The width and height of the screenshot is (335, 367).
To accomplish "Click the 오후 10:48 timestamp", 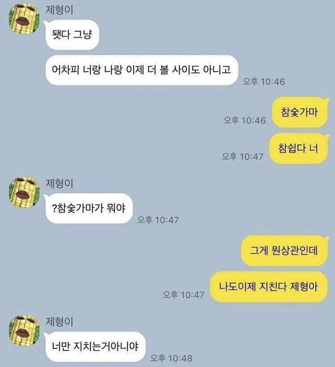I will click(172, 358).
